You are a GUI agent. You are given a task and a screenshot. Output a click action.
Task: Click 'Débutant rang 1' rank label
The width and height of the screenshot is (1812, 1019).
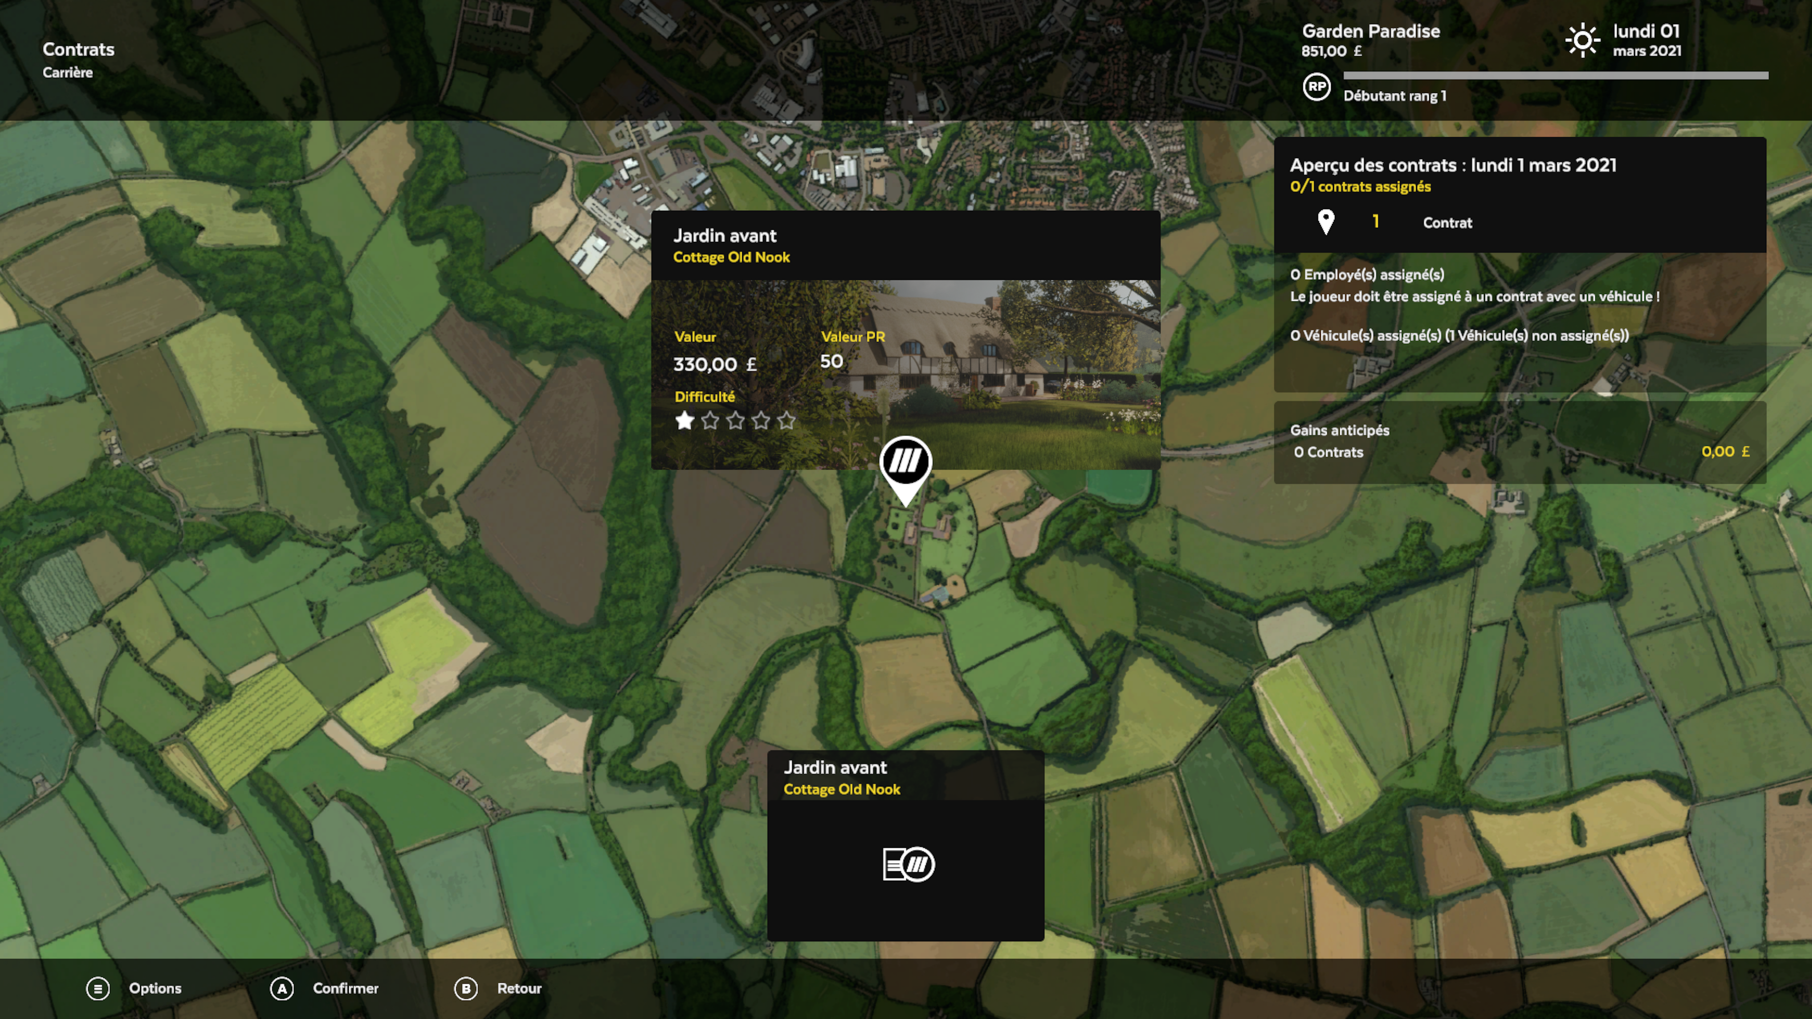[x=1395, y=96]
